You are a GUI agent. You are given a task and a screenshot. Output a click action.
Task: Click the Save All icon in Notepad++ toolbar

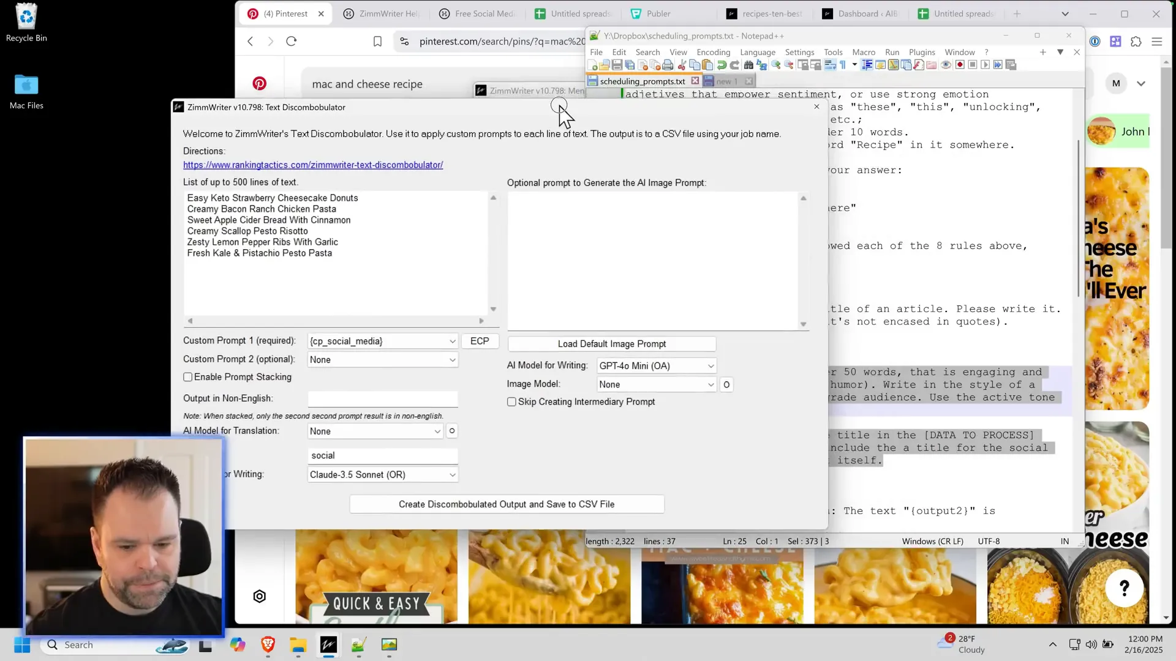[629, 65]
